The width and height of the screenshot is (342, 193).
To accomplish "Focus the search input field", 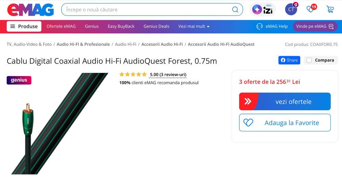I will pyautogui.click(x=152, y=10).
